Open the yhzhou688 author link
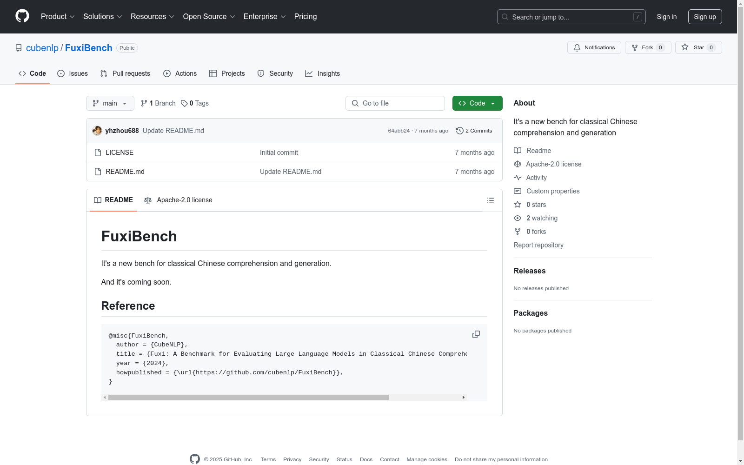 pyautogui.click(x=122, y=131)
